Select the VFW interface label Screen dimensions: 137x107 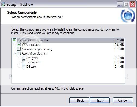coord(31,45)
